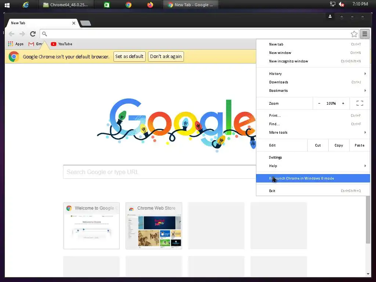Screen dimensions: 376x282
Task: Open a new tab with the tab button
Action: click(86, 23)
